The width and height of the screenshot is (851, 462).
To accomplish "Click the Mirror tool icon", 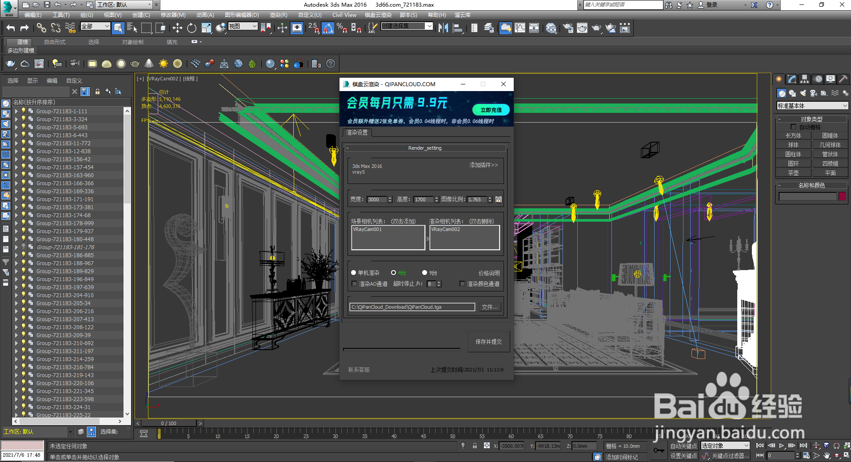I will [x=443, y=28].
